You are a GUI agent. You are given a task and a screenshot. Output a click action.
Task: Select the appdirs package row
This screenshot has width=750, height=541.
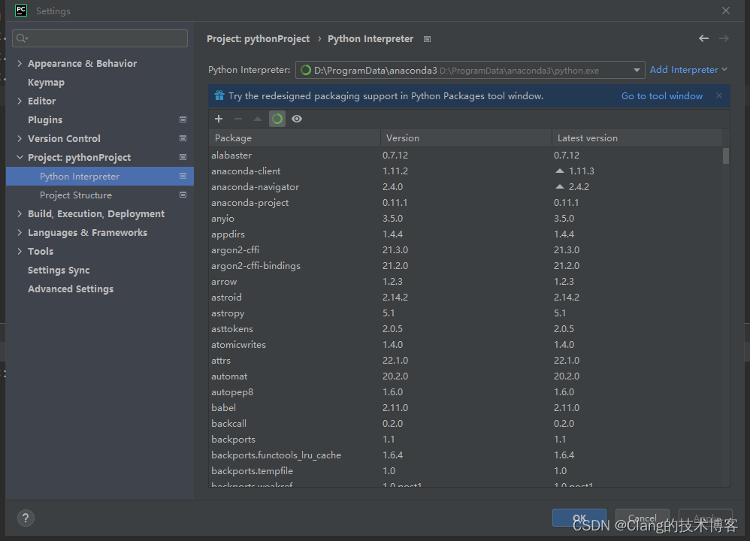tap(466, 234)
